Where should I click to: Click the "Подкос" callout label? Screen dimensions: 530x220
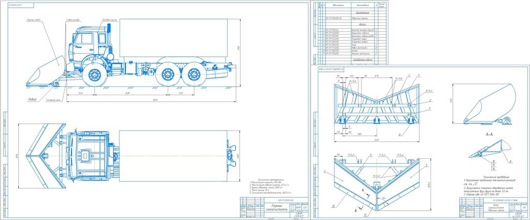pos(34,100)
